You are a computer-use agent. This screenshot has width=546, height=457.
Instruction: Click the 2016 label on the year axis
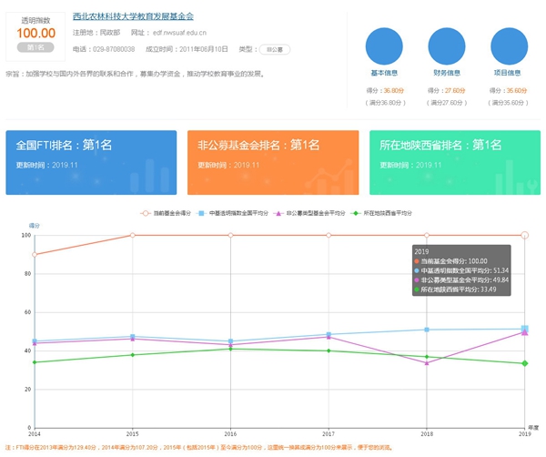[x=230, y=435]
